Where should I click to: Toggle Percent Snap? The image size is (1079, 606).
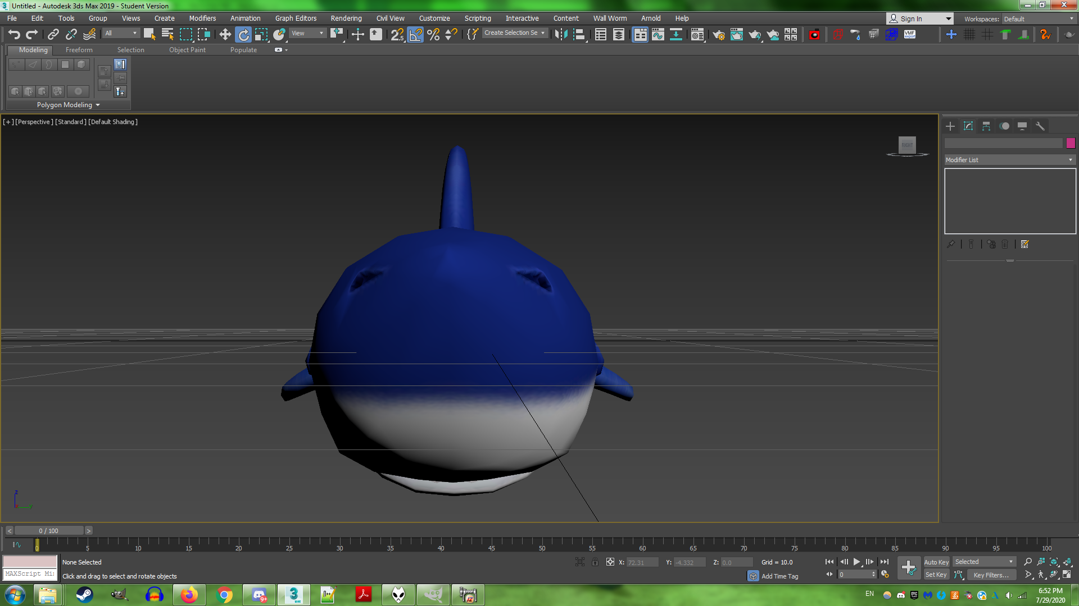(x=433, y=35)
